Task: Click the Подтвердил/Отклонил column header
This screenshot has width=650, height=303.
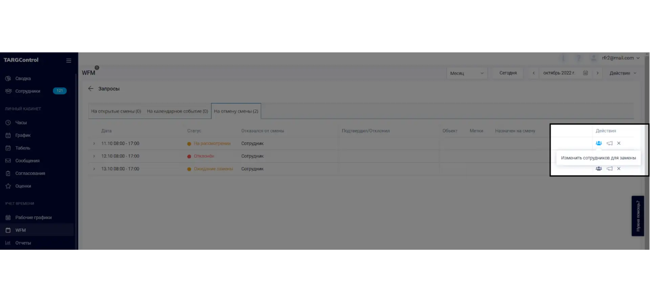Action: point(366,131)
